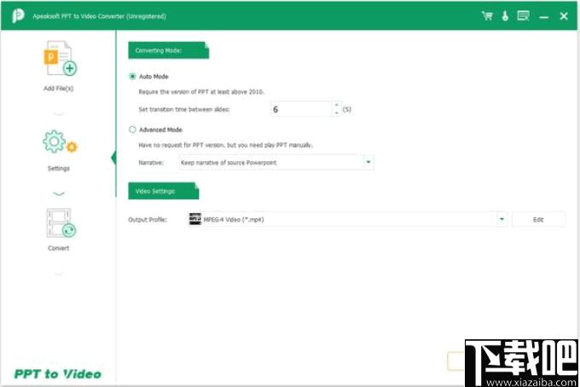580x387 pixels.
Task: Expand the Output Profile dropdown arrow
Action: point(502,220)
